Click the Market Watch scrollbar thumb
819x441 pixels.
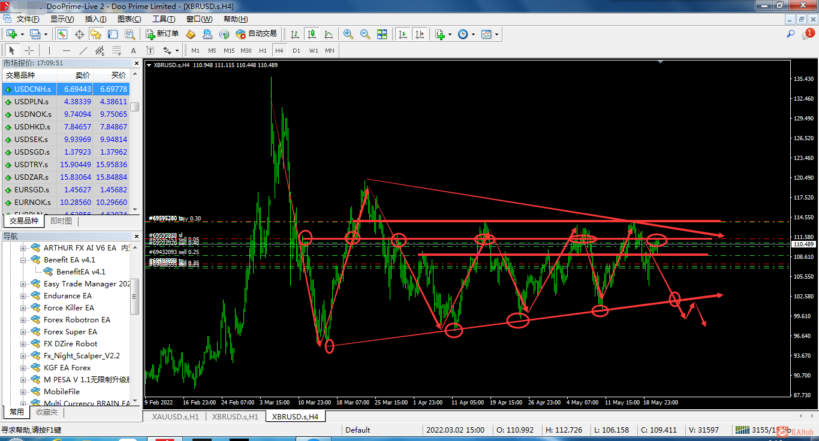(x=135, y=107)
